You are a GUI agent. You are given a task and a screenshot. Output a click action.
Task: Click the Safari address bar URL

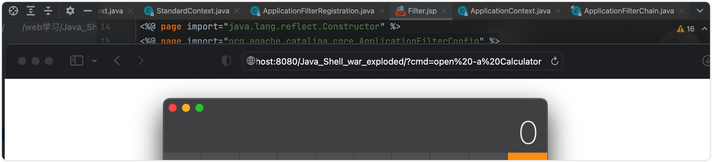pyautogui.click(x=398, y=62)
